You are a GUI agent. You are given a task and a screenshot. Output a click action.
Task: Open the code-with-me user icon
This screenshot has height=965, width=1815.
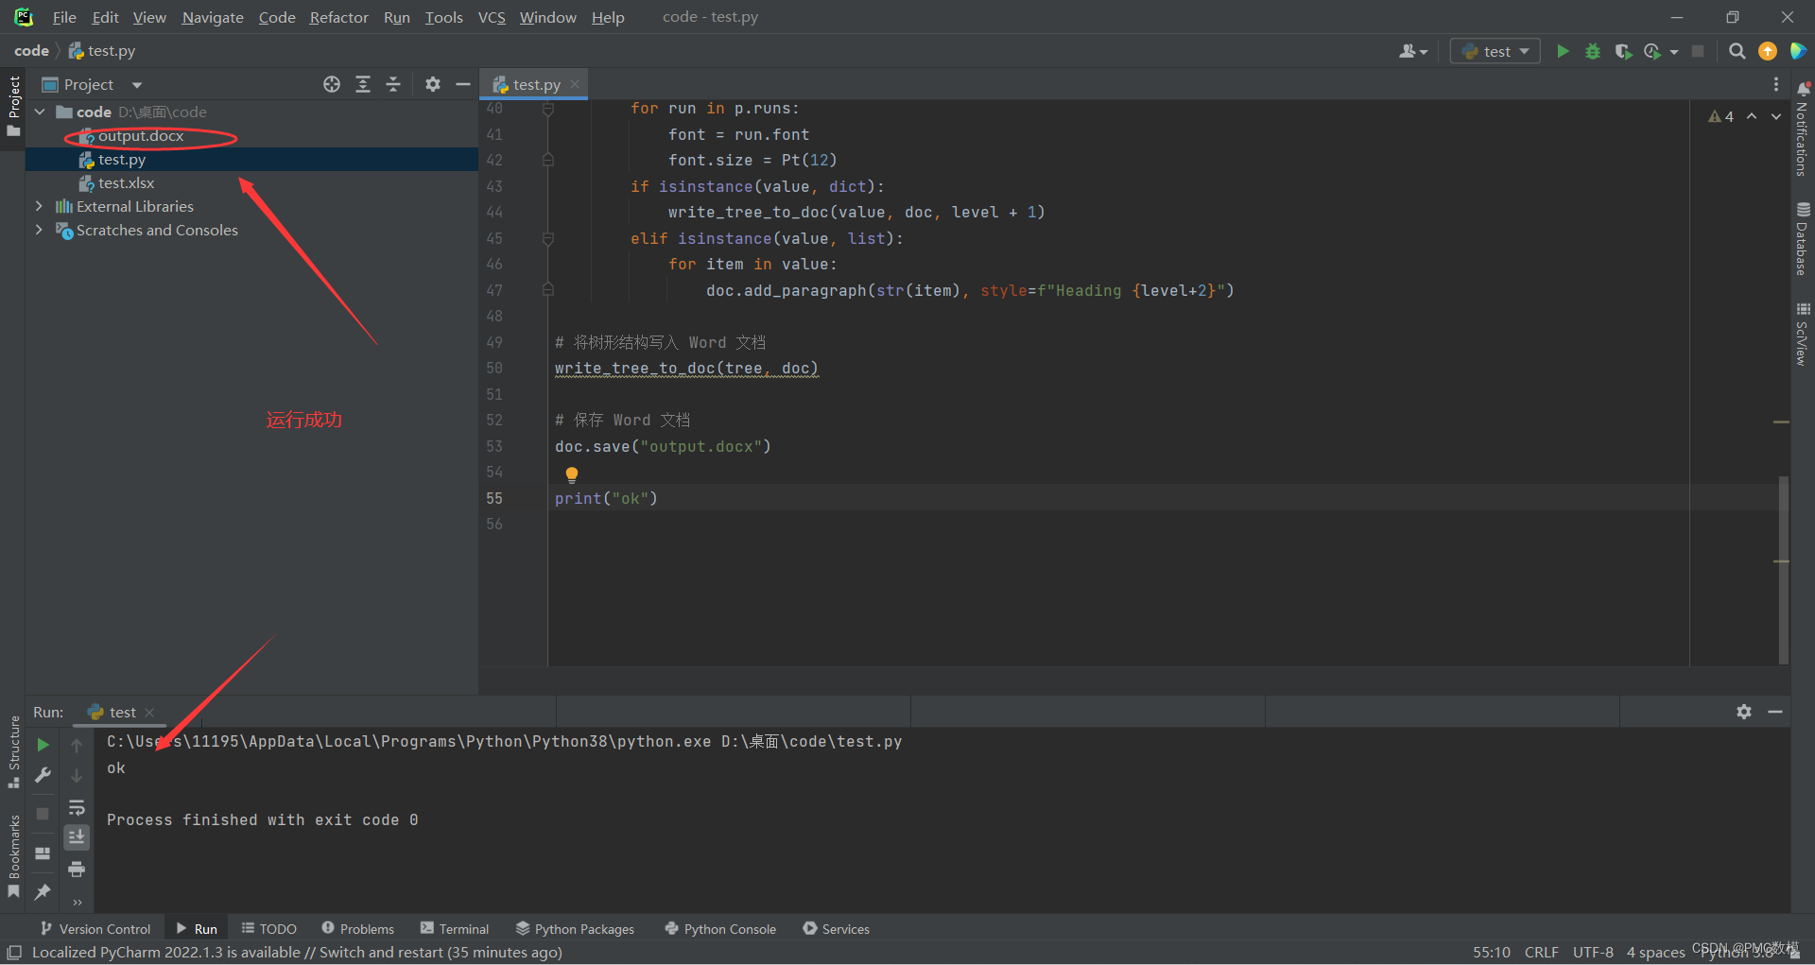point(1413,51)
